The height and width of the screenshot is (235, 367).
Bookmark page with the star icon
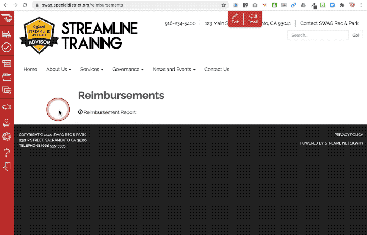(x=224, y=5)
